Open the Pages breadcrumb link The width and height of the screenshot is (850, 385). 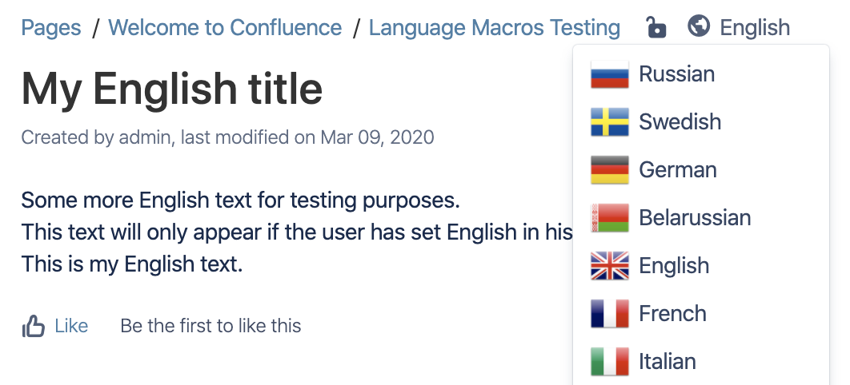(x=51, y=27)
